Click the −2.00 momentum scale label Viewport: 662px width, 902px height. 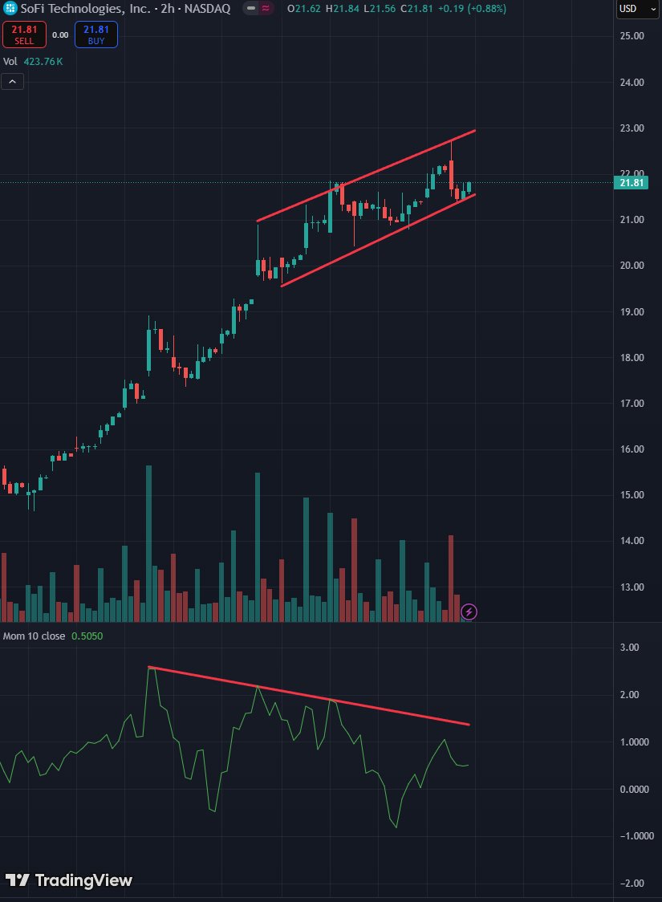[x=631, y=883]
